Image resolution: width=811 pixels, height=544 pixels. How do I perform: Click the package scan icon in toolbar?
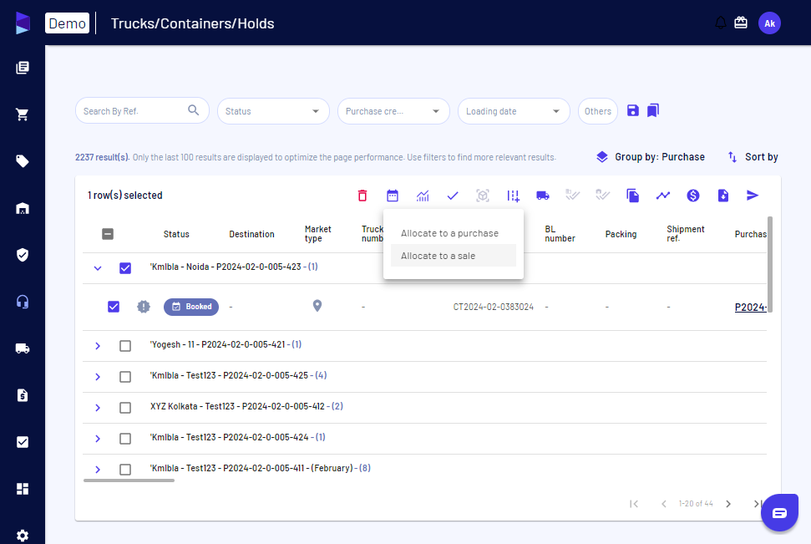483,196
